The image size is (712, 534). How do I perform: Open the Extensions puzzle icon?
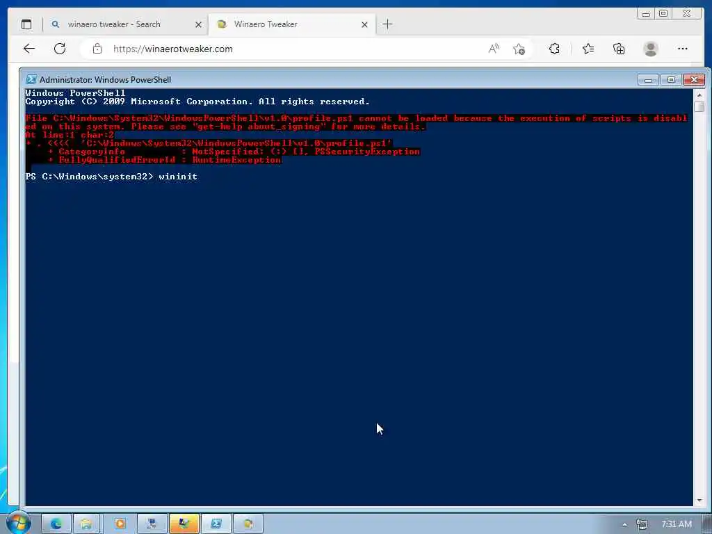[x=554, y=49]
